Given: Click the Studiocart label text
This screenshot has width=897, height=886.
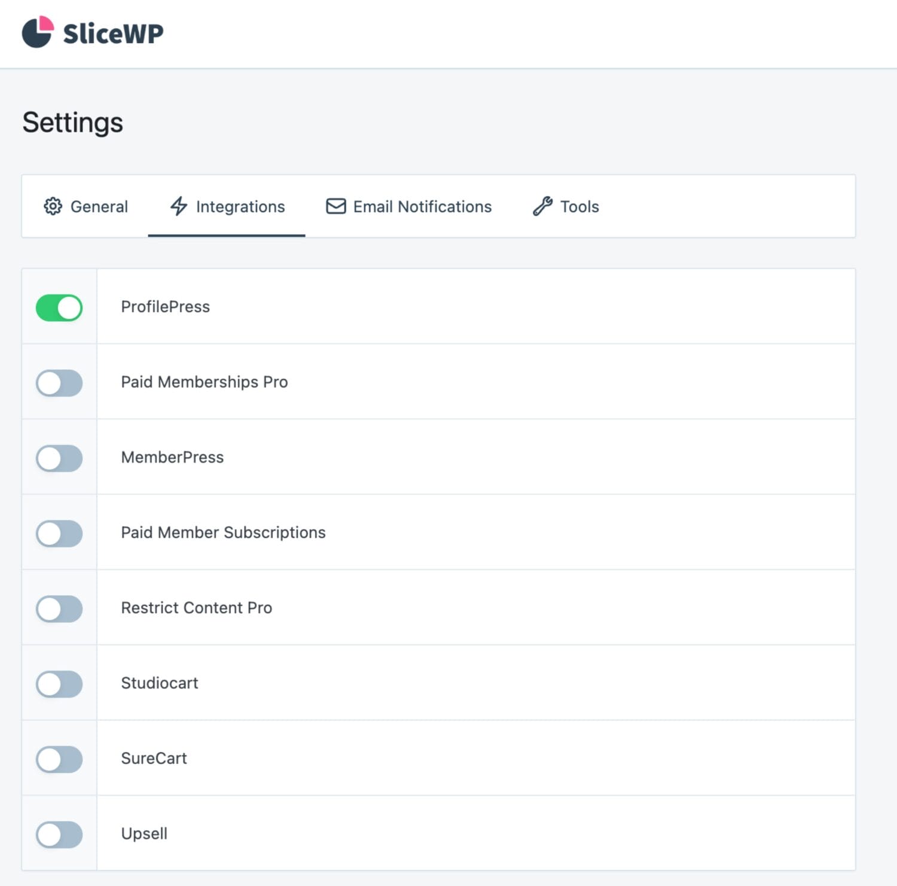Looking at the screenshot, I should click(160, 683).
